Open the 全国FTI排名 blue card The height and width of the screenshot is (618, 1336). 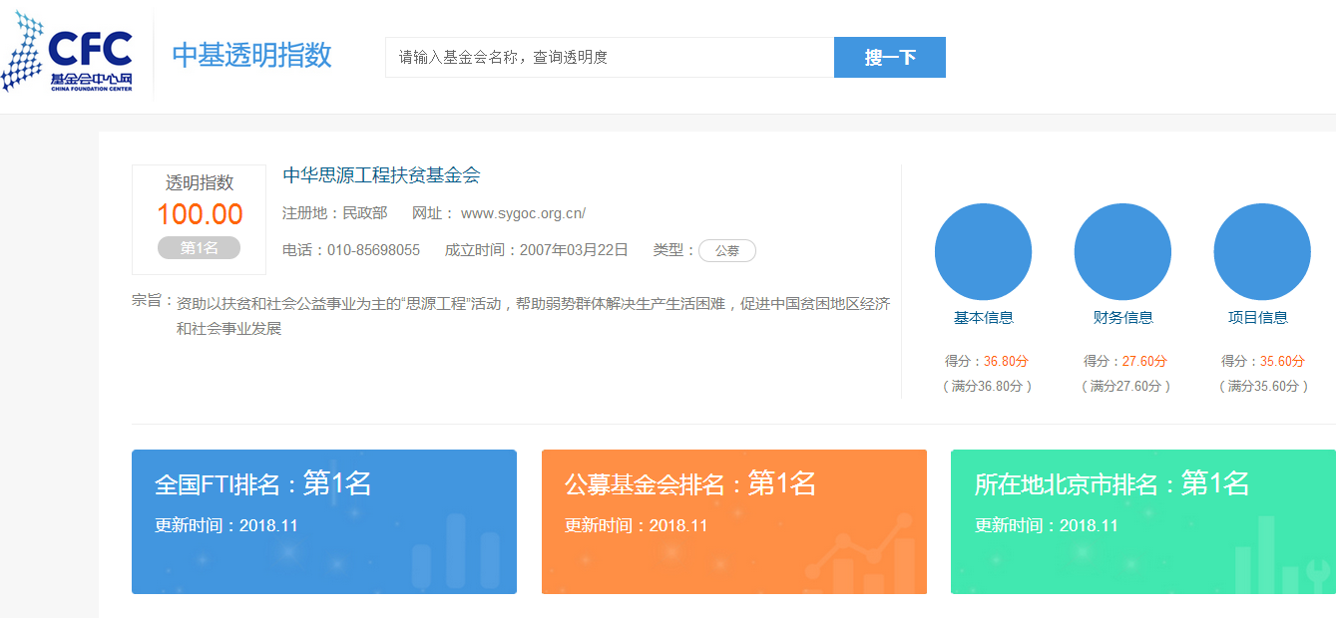[x=324, y=521]
